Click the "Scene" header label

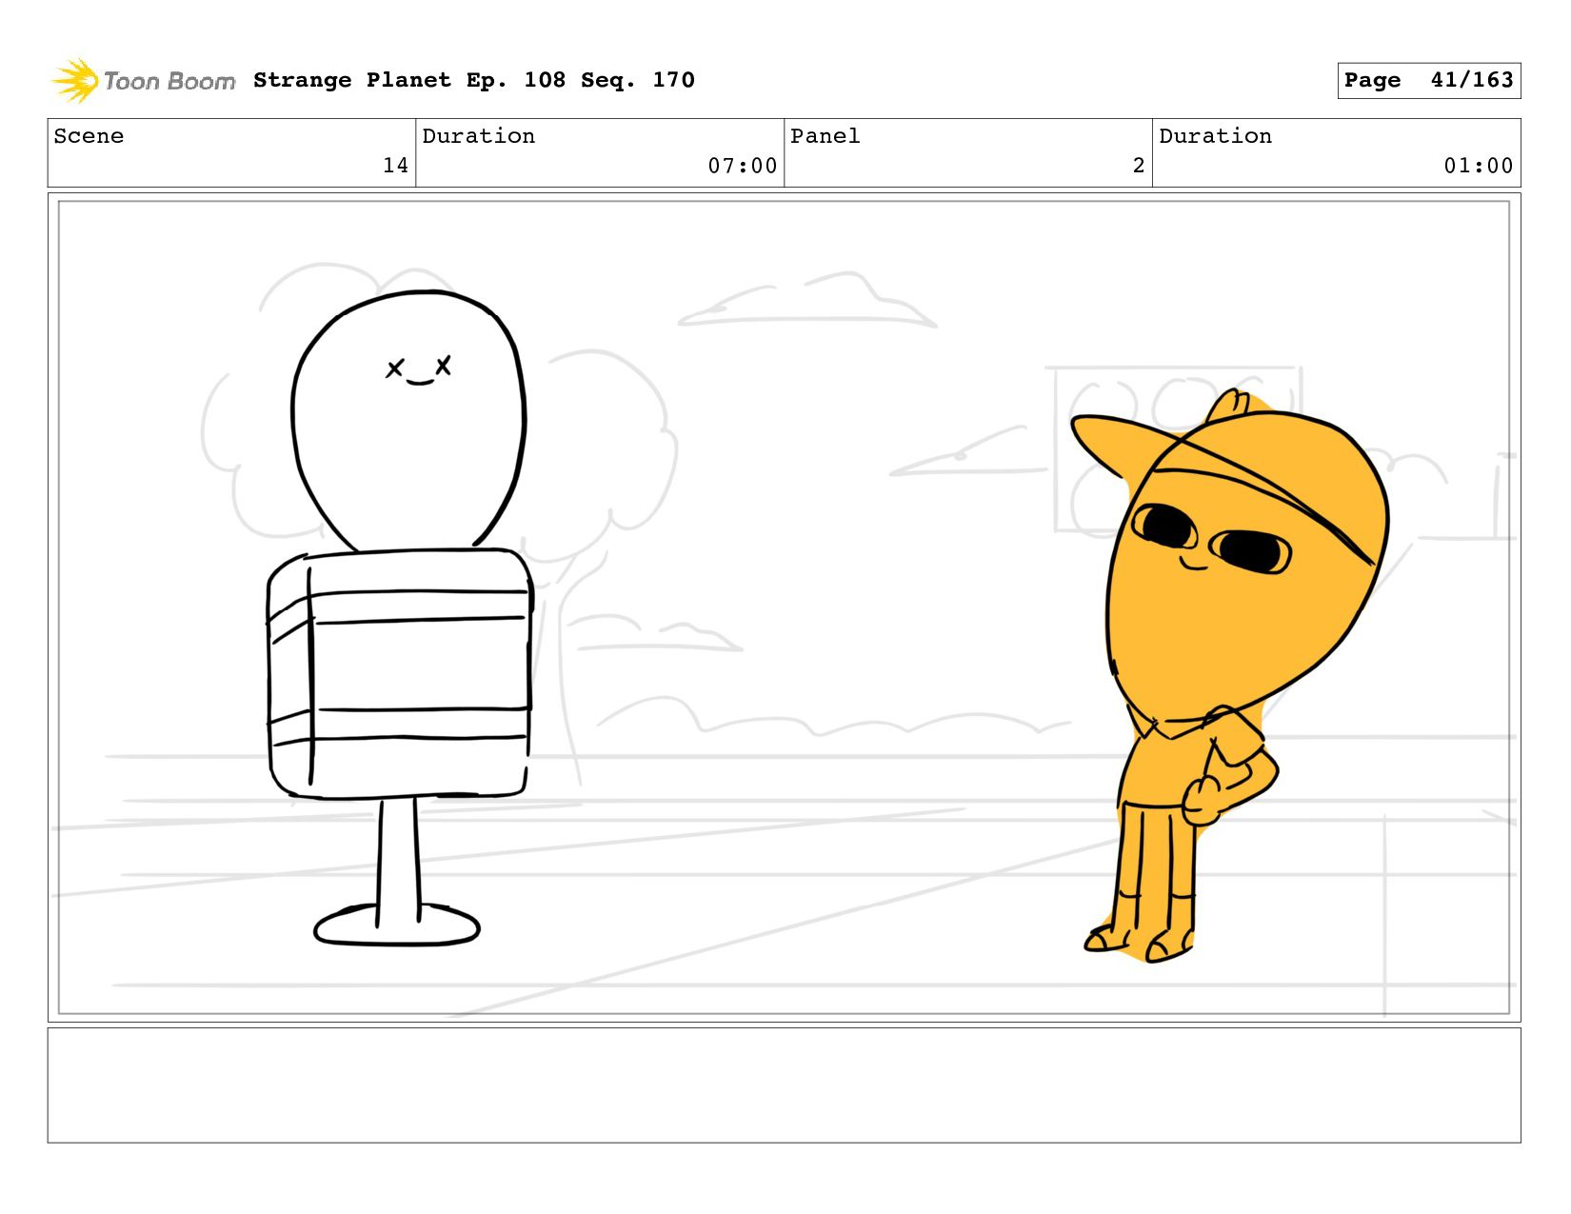coord(89,136)
